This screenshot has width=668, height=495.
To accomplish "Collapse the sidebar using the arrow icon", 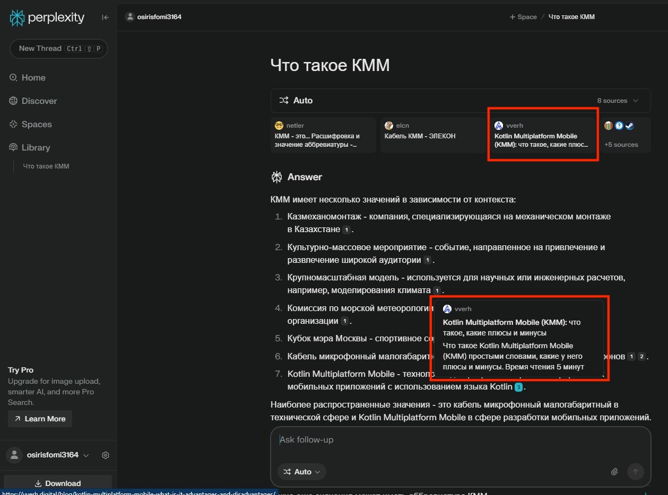I will [x=105, y=17].
